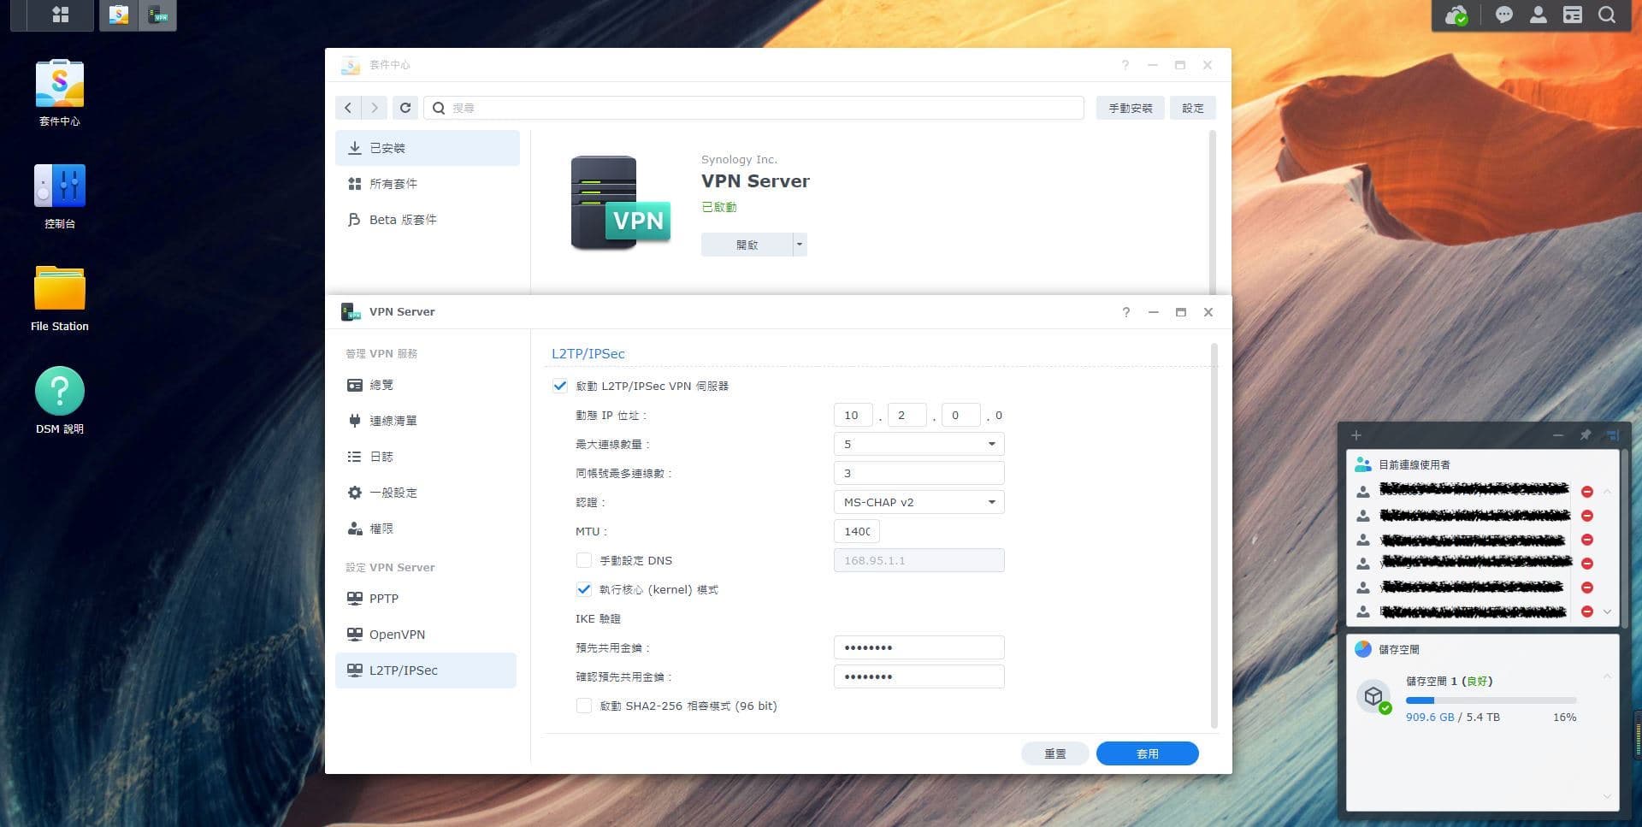Viewport: 1642px width, 827px height.
Task: Open notifications chat bubble icon
Action: (x=1503, y=15)
